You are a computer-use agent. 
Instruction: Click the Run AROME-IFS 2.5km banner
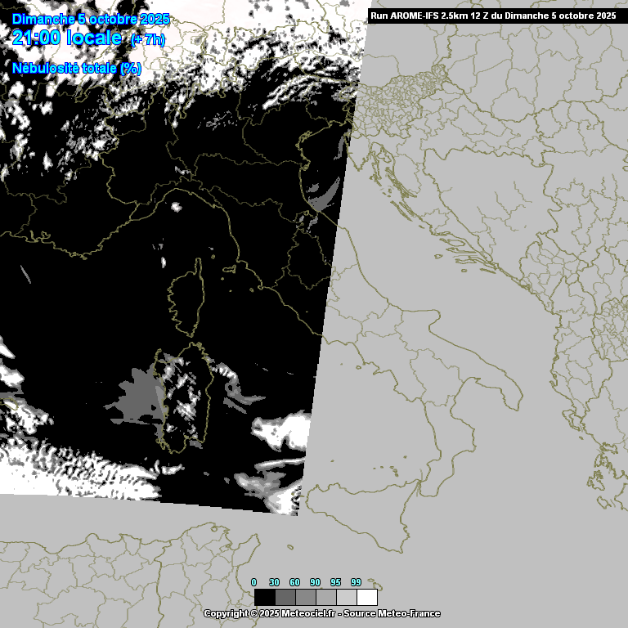(493, 15)
